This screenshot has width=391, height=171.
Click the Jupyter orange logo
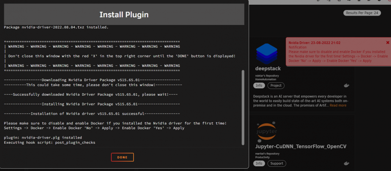[266, 131]
